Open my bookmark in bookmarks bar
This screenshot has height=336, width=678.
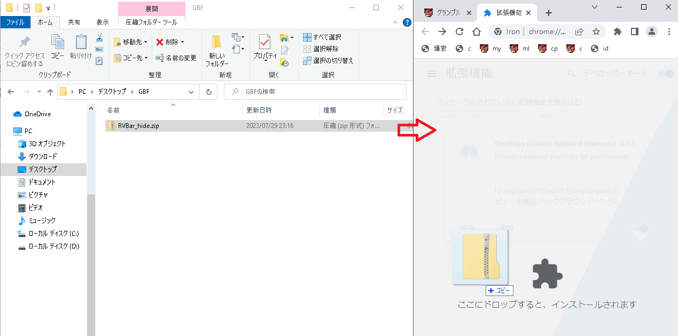pos(490,49)
